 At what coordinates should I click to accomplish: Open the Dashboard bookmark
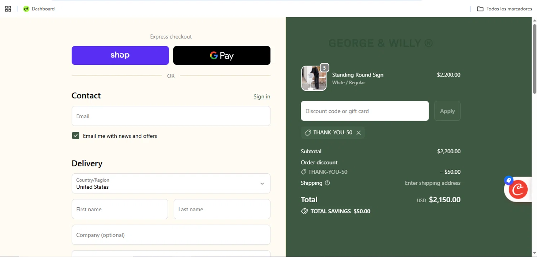39,9
